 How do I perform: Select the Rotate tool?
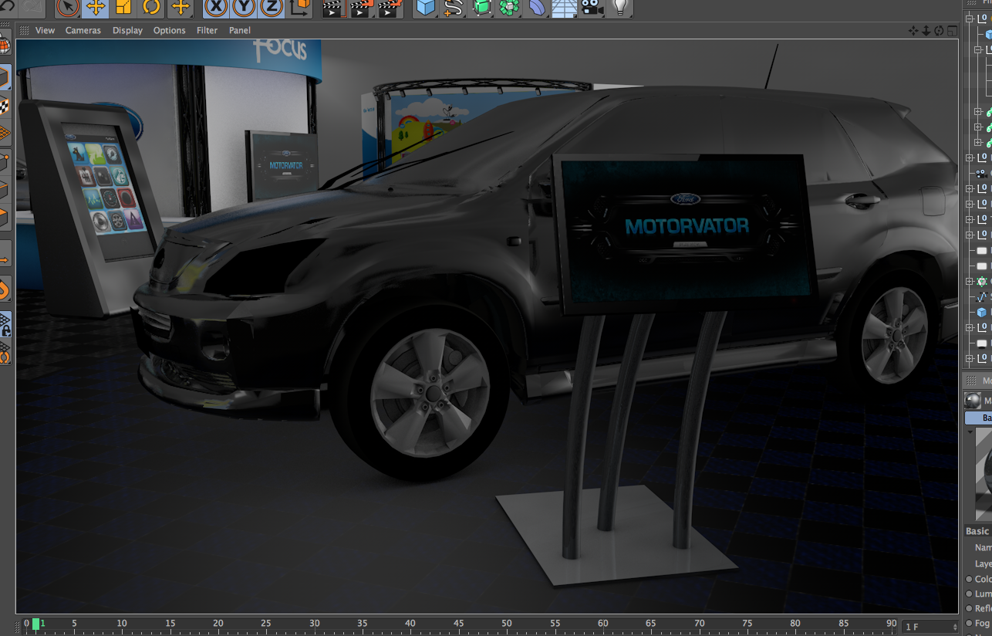pyautogui.click(x=151, y=8)
